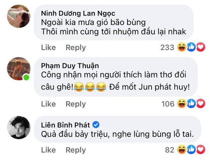Click the heart reaction on Ninh Dương Lan Ngọc's comment
Viewport: 219px width, 157px height.
point(200,47)
